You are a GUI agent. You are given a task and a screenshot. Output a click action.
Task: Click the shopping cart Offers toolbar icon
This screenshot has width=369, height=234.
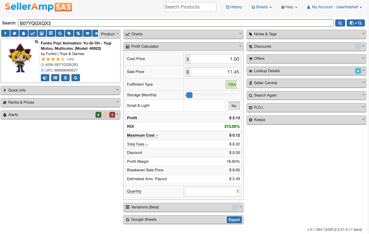87,34
